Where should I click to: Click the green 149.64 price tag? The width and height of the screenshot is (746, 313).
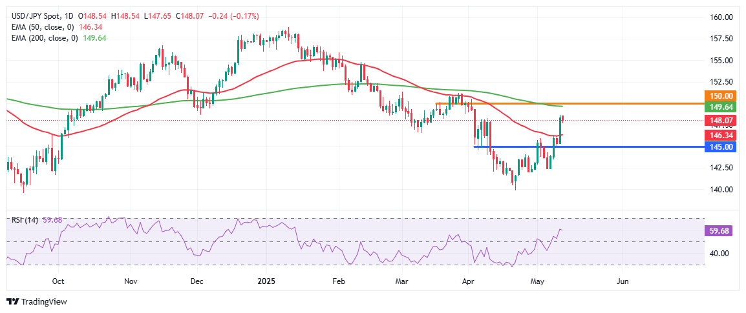pos(718,106)
